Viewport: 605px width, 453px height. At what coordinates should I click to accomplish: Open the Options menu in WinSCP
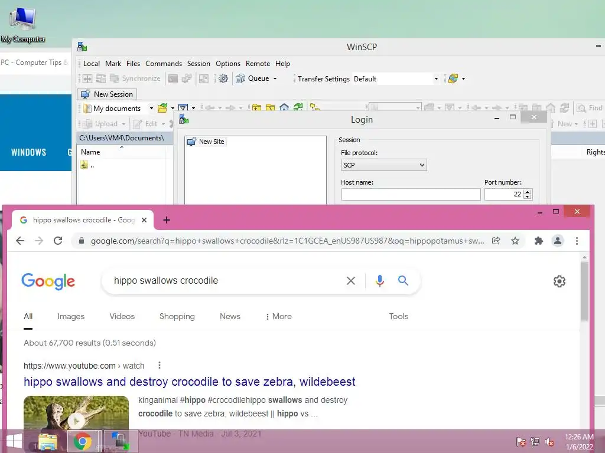pos(228,64)
